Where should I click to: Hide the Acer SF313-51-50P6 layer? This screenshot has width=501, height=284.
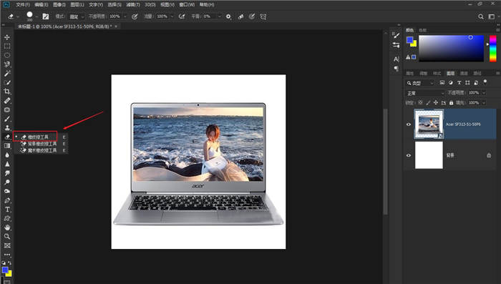409,124
